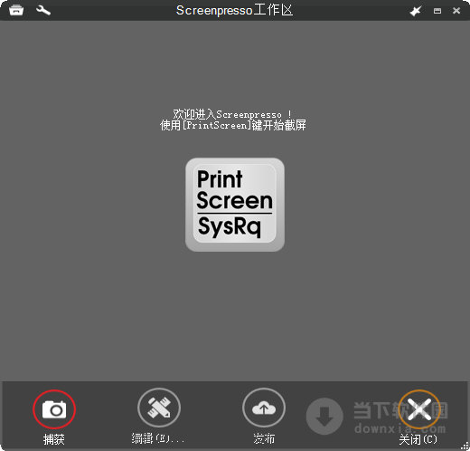Click the '使用[PrintScreen]键开始截屏' hint text
The width and height of the screenshot is (470, 451).
[x=233, y=125]
